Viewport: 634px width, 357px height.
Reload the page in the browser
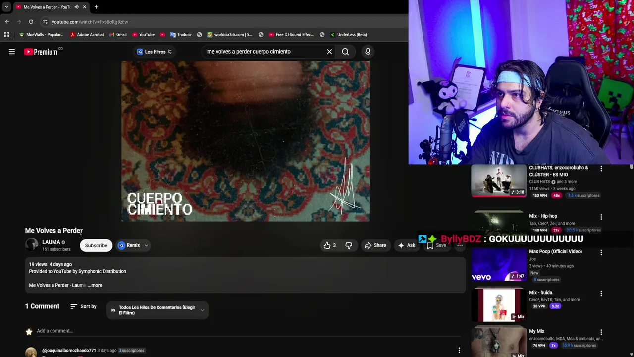pos(31,22)
